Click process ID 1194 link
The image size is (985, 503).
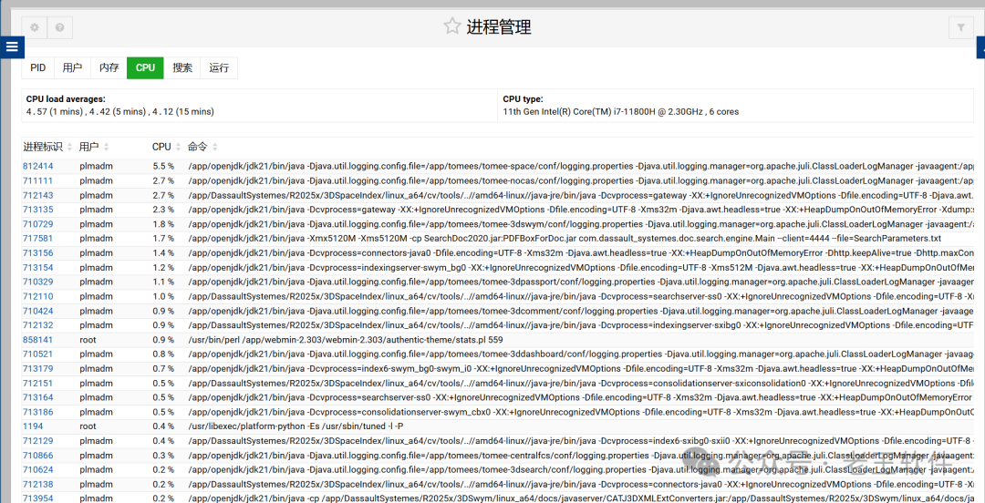click(33, 426)
